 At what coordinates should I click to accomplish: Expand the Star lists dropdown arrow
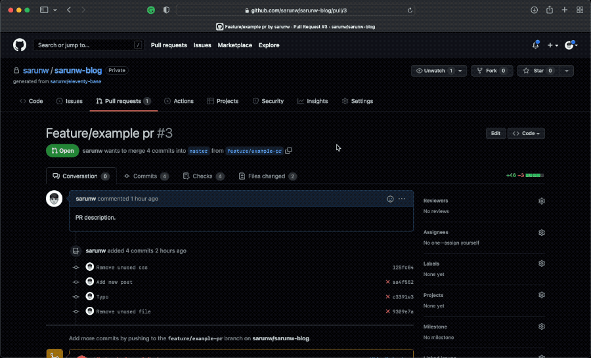tap(567, 71)
